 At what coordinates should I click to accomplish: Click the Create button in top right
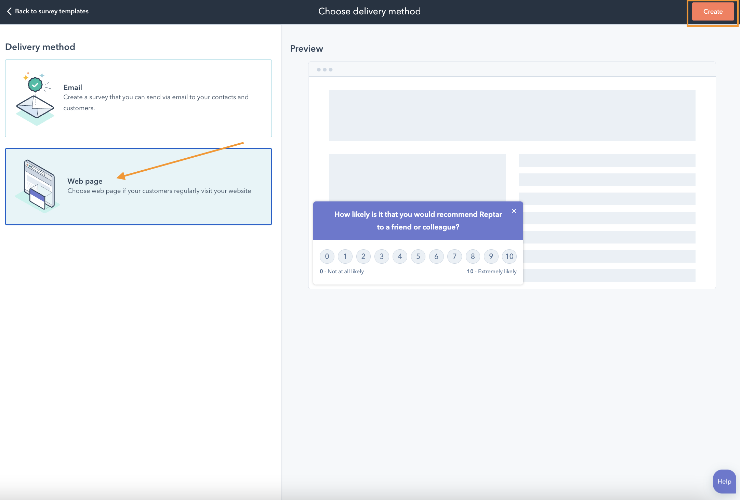click(x=713, y=11)
